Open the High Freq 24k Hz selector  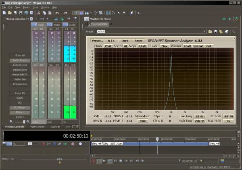(199, 121)
